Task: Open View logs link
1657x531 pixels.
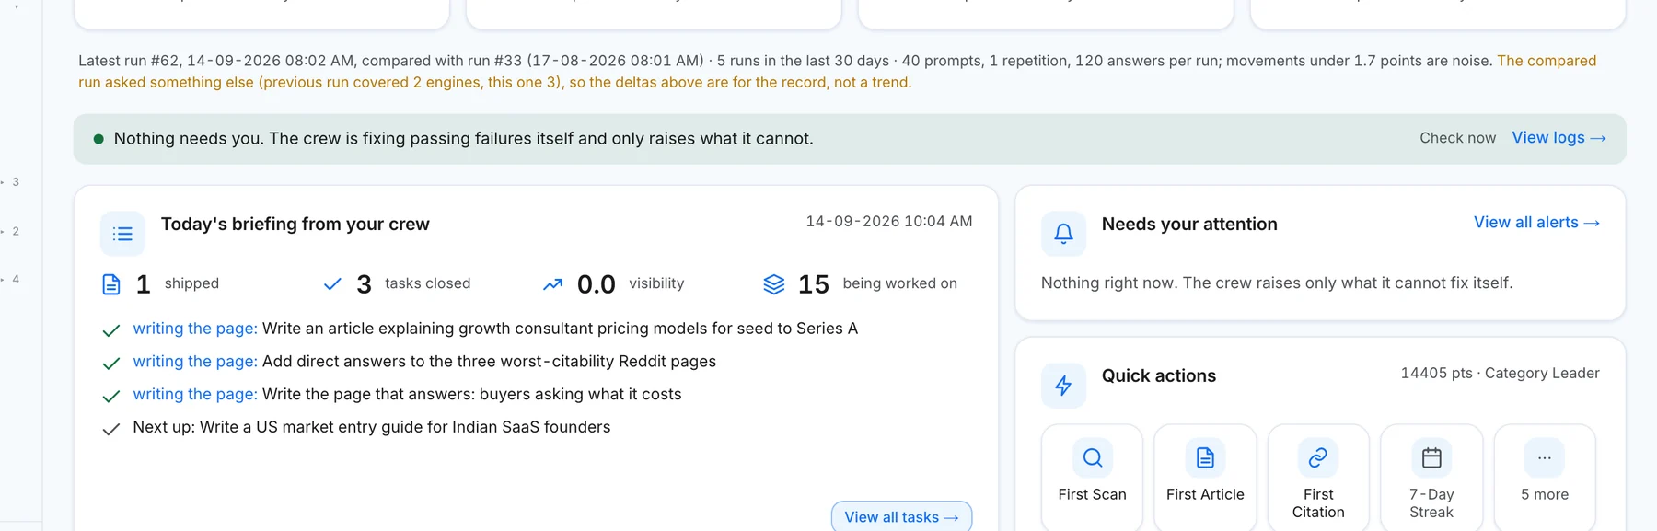Action: pos(1559,138)
